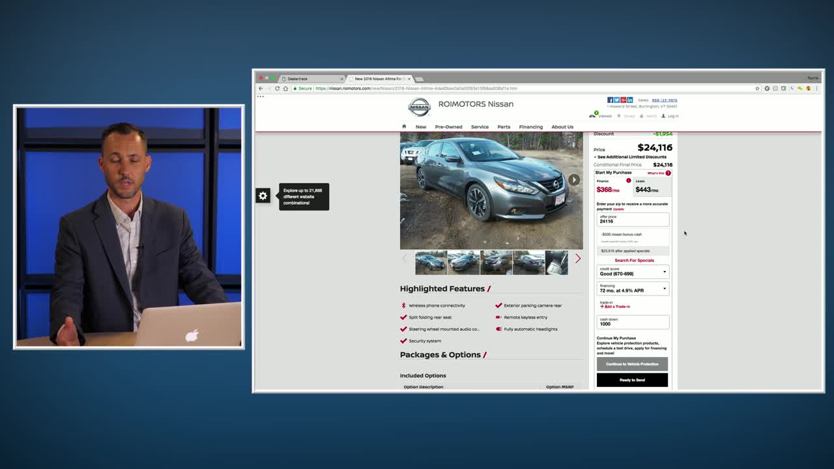834x469 pixels.
Task: Click the Nissan logo
Action: 419,107
